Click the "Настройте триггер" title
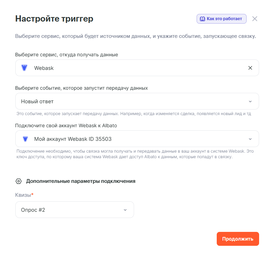This screenshot has width=273, height=259. click(54, 19)
